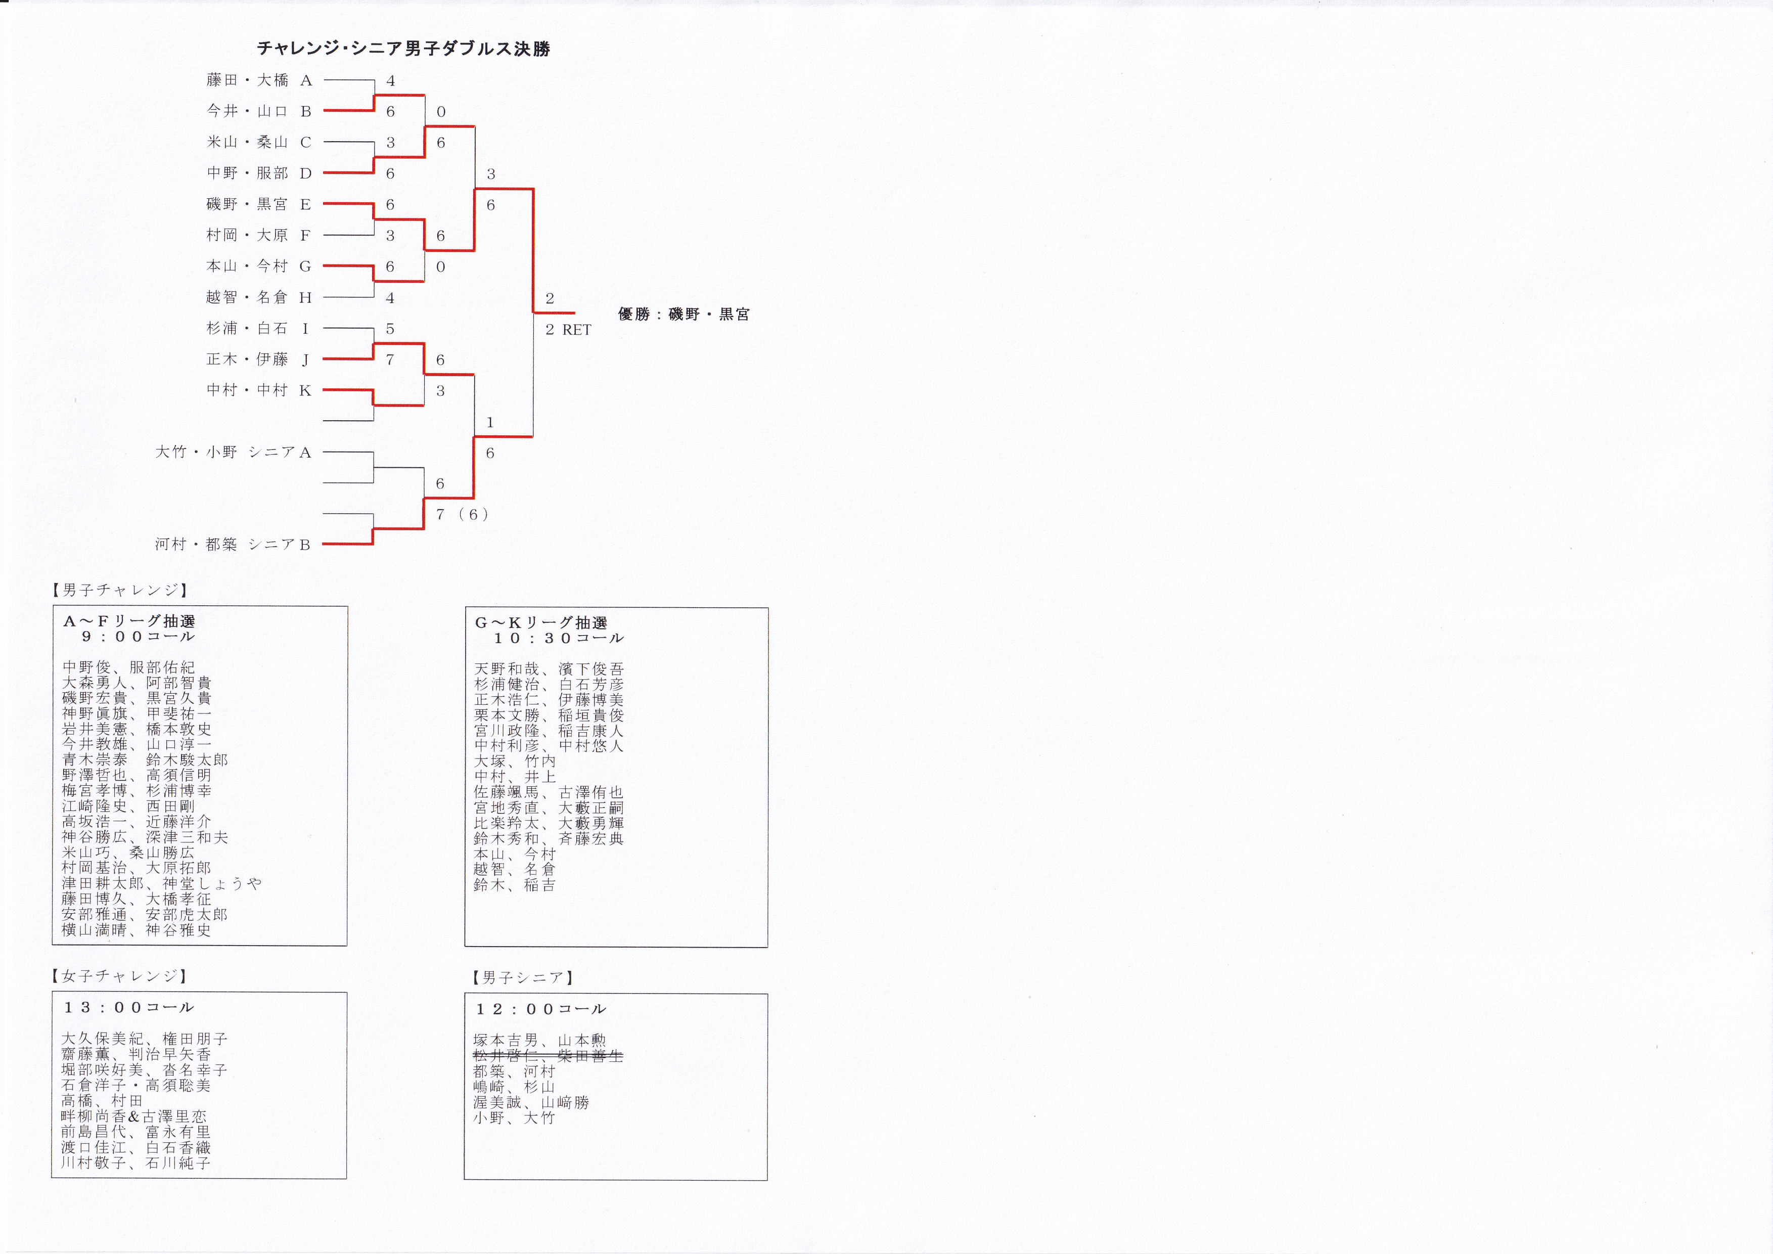
Task: Click the G～Kリーグ抽選 heading
Action: [540, 623]
